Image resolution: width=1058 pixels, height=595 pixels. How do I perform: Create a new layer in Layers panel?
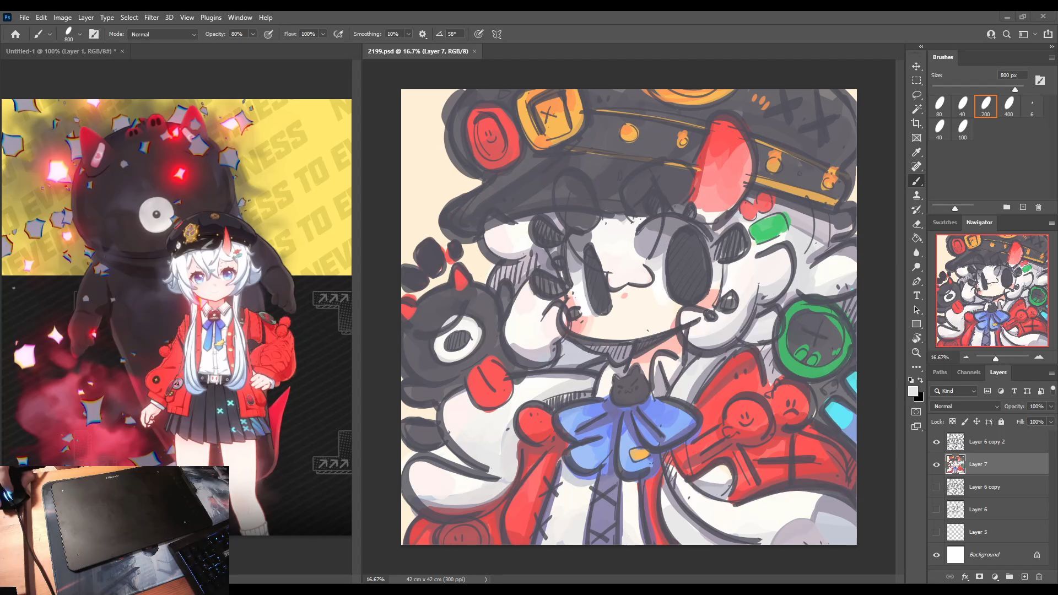pos(1024,577)
